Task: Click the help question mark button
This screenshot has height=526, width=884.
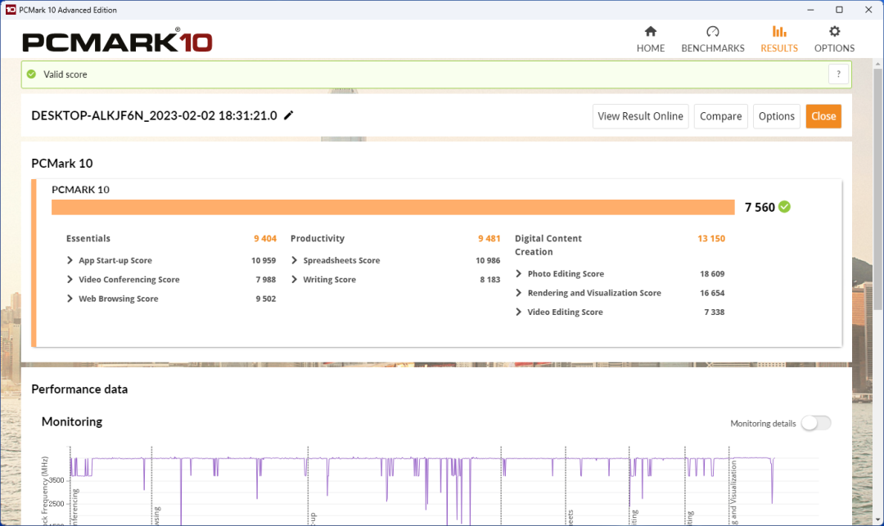Action: point(838,74)
